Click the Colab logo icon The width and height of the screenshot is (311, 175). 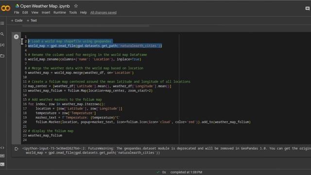click(5, 8)
